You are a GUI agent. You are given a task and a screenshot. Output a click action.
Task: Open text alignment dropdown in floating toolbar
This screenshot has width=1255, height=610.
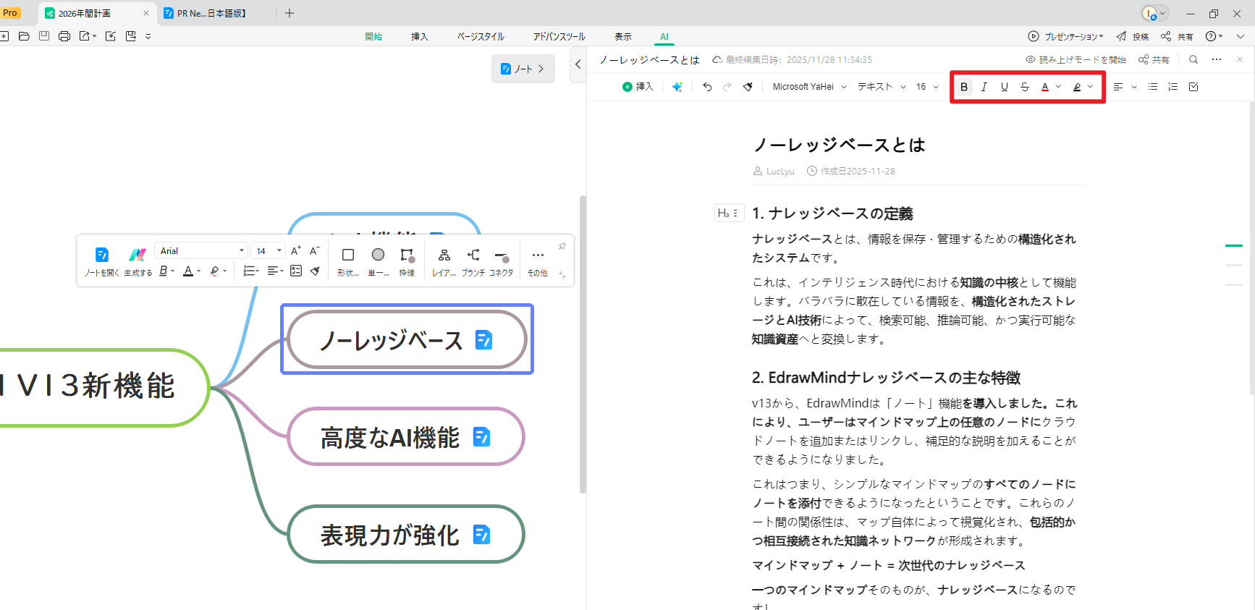click(275, 271)
